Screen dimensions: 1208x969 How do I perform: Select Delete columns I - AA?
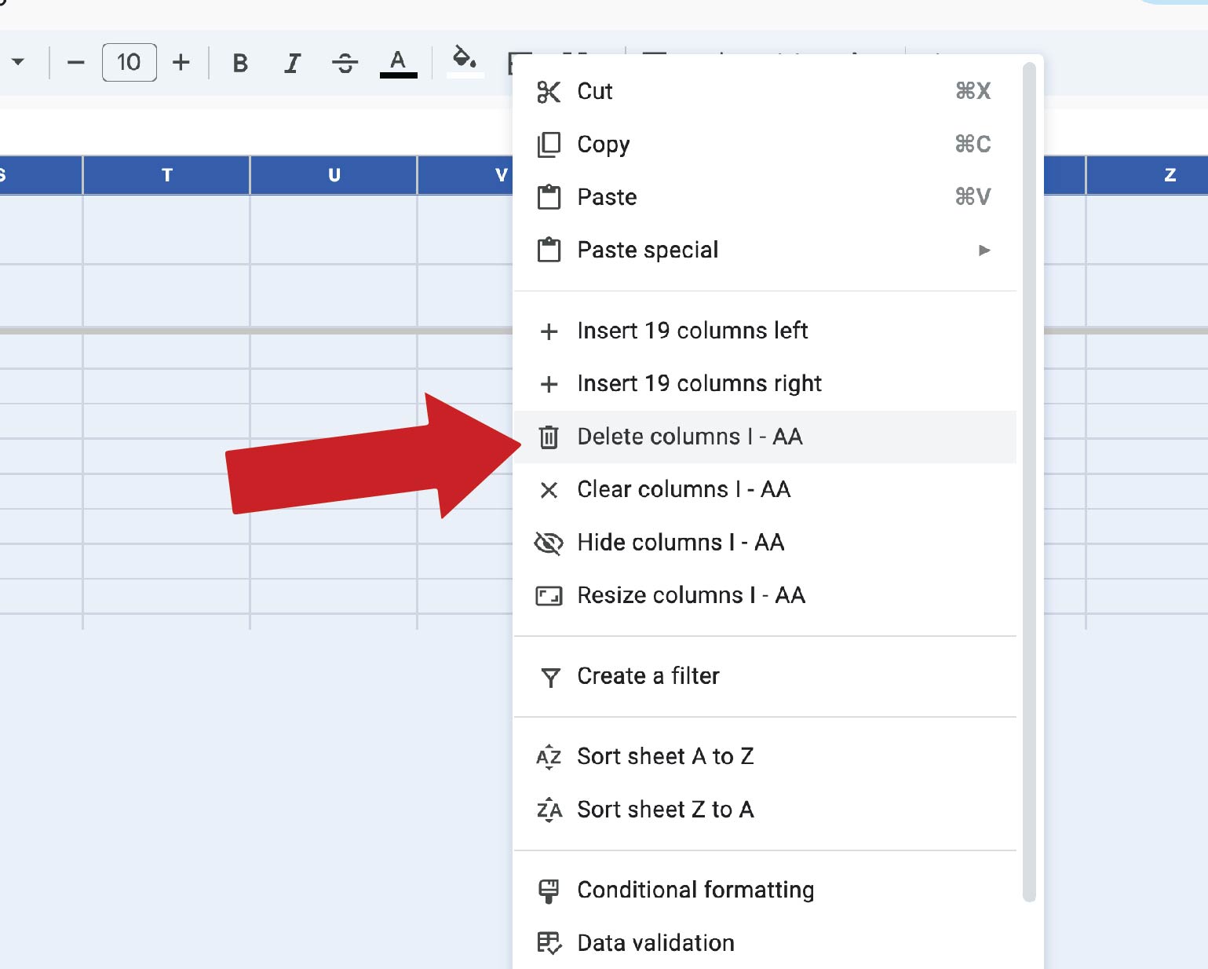coord(689,437)
